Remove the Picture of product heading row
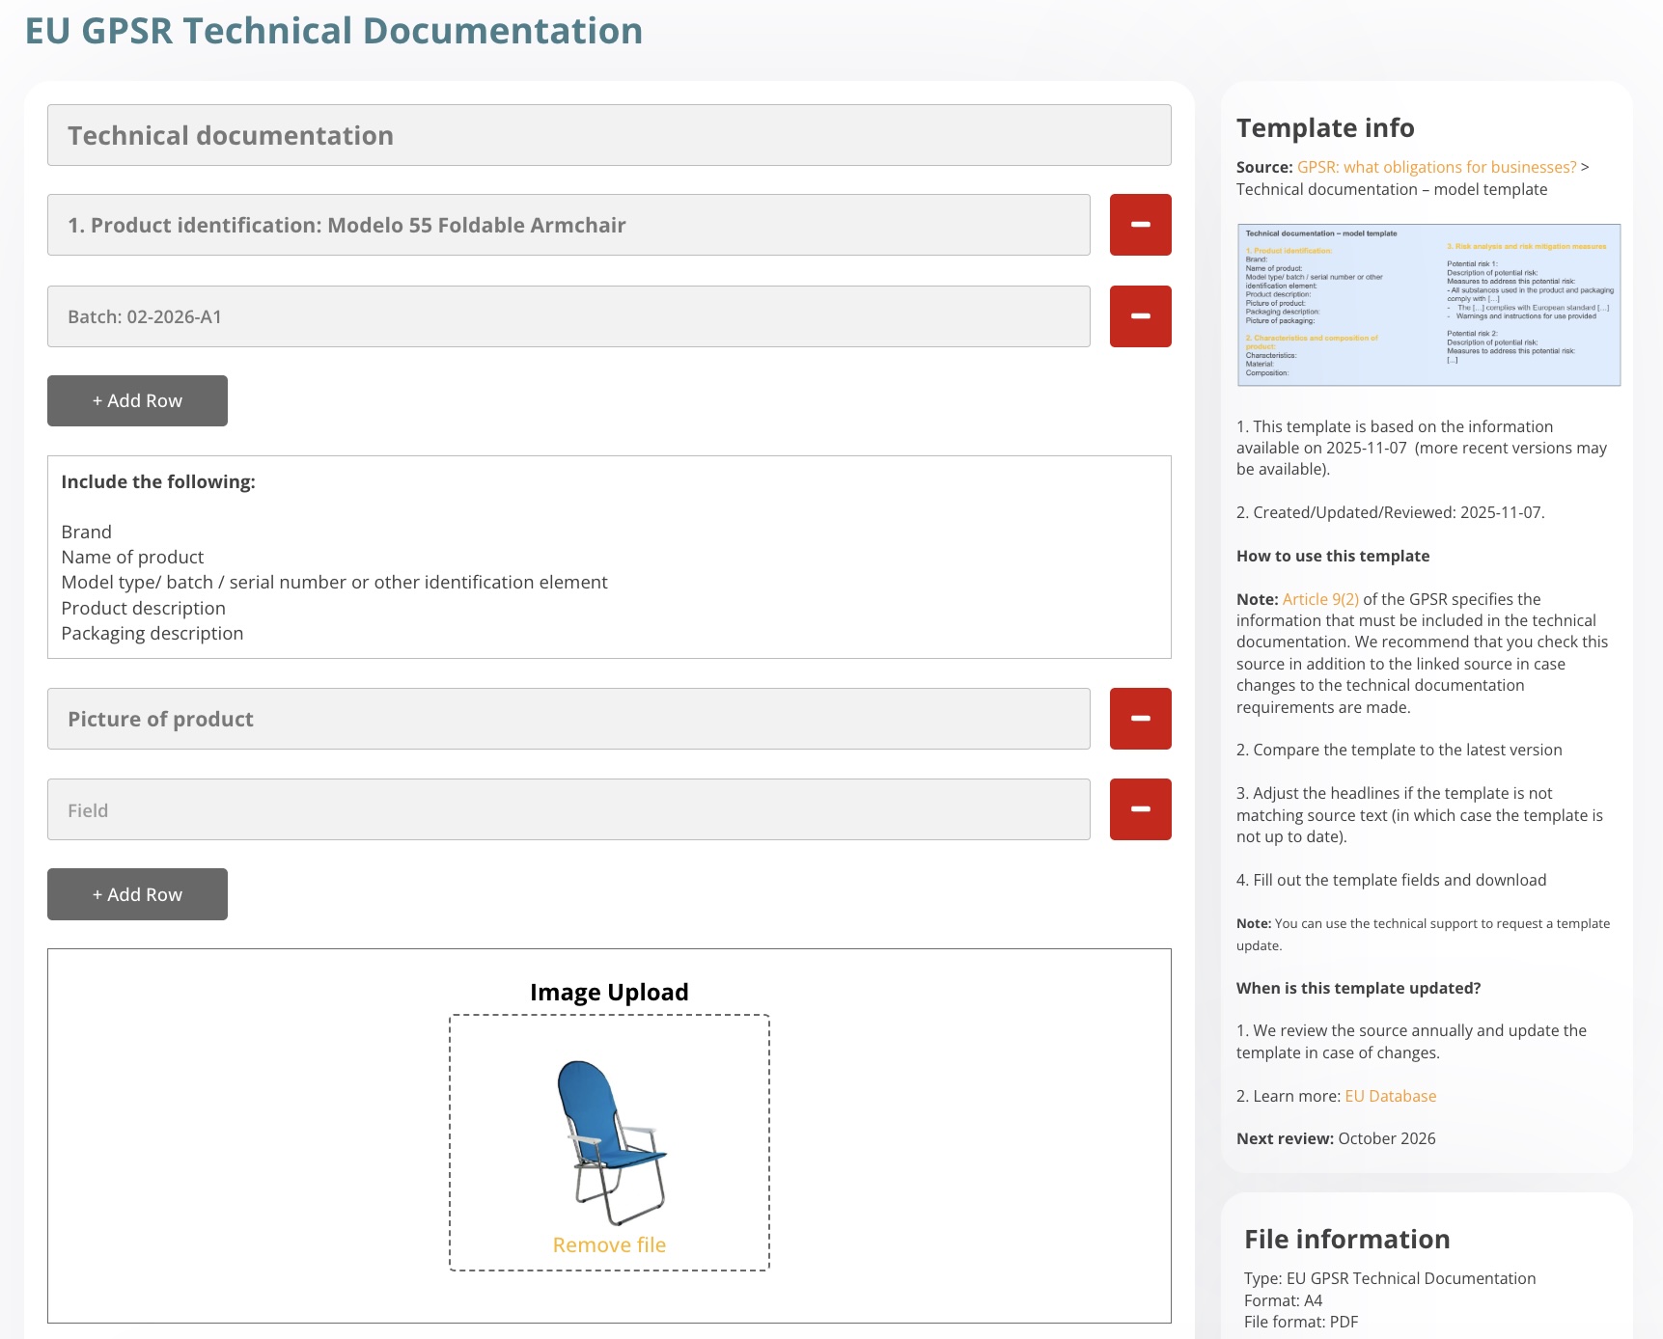This screenshot has height=1339, width=1663. tap(1140, 719)
